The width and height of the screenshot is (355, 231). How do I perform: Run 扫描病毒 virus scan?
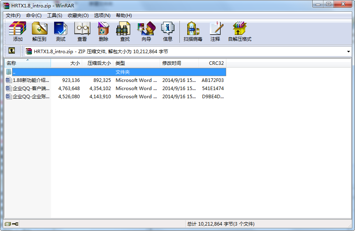pyautogui.click(x=193, y=31)
